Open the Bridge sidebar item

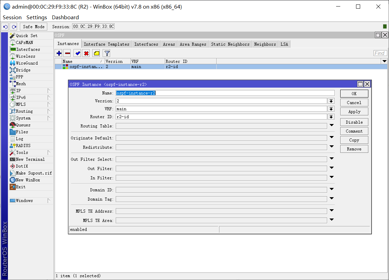[x=31, y=70]
